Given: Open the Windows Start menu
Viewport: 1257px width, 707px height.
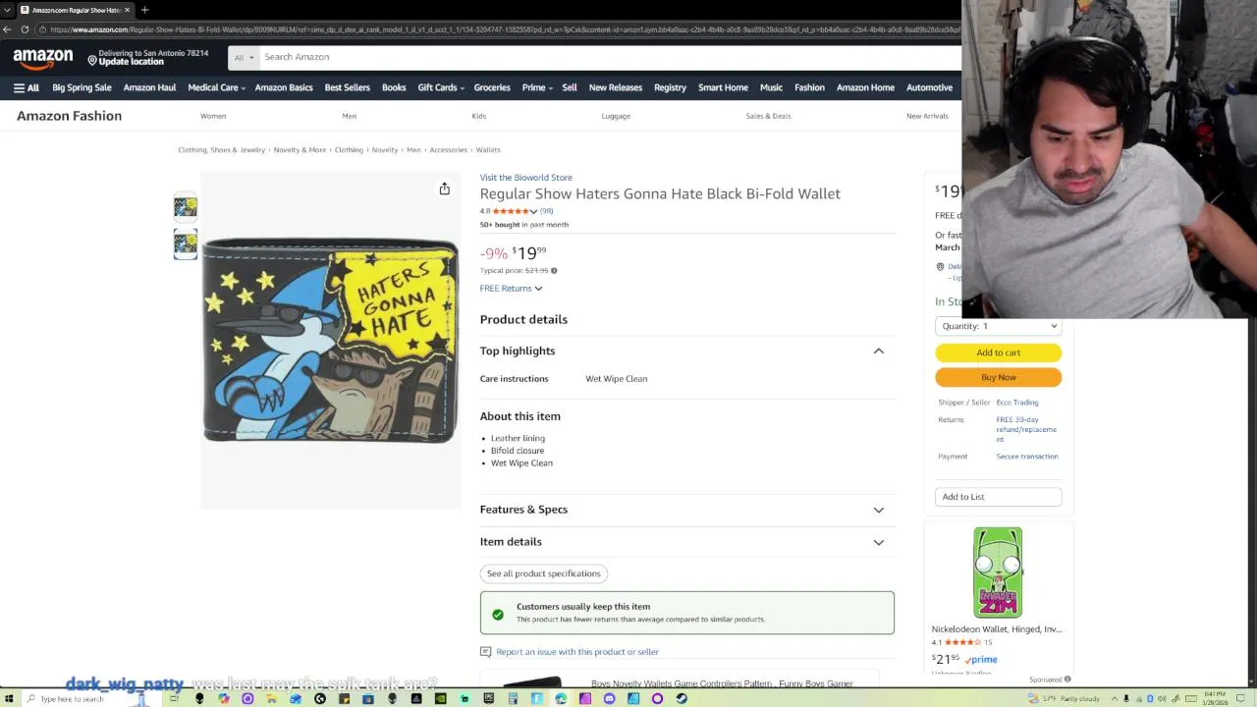Looking at the screenshot, I should (8, 698).
